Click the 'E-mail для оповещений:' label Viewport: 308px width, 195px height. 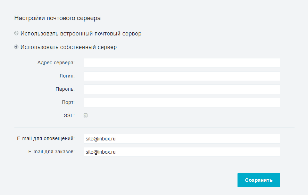[46, 138]
